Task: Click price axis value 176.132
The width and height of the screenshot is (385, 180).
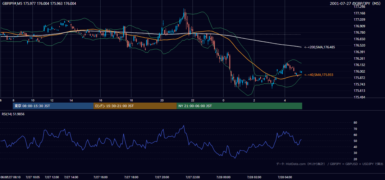Action: pyautogui.click(x=359, y=65)
